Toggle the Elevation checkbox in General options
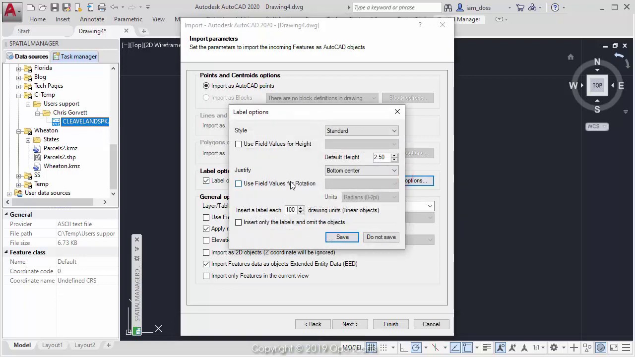Image resolution: width=635 pixels, height=357 pixels. tap(206, 240)
